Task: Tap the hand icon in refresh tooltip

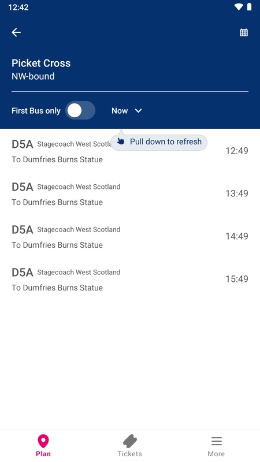Action: pos(121,141)
